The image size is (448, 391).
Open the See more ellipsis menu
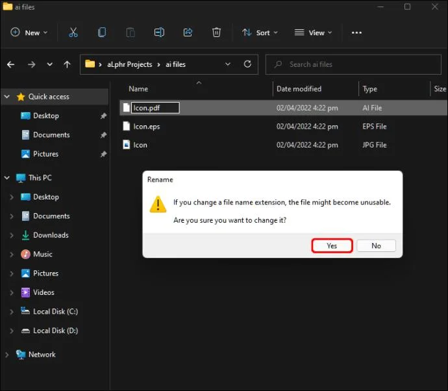(x=356, y=32)
